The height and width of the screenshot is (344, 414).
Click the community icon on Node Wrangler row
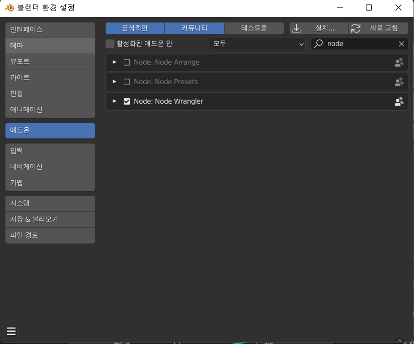coord(399,101)
